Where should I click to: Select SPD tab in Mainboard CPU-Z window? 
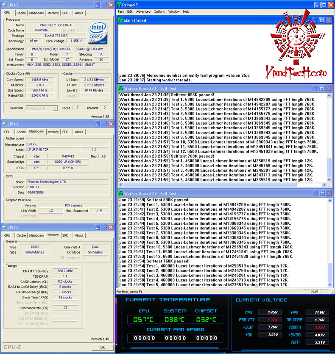tap(65, 132)
